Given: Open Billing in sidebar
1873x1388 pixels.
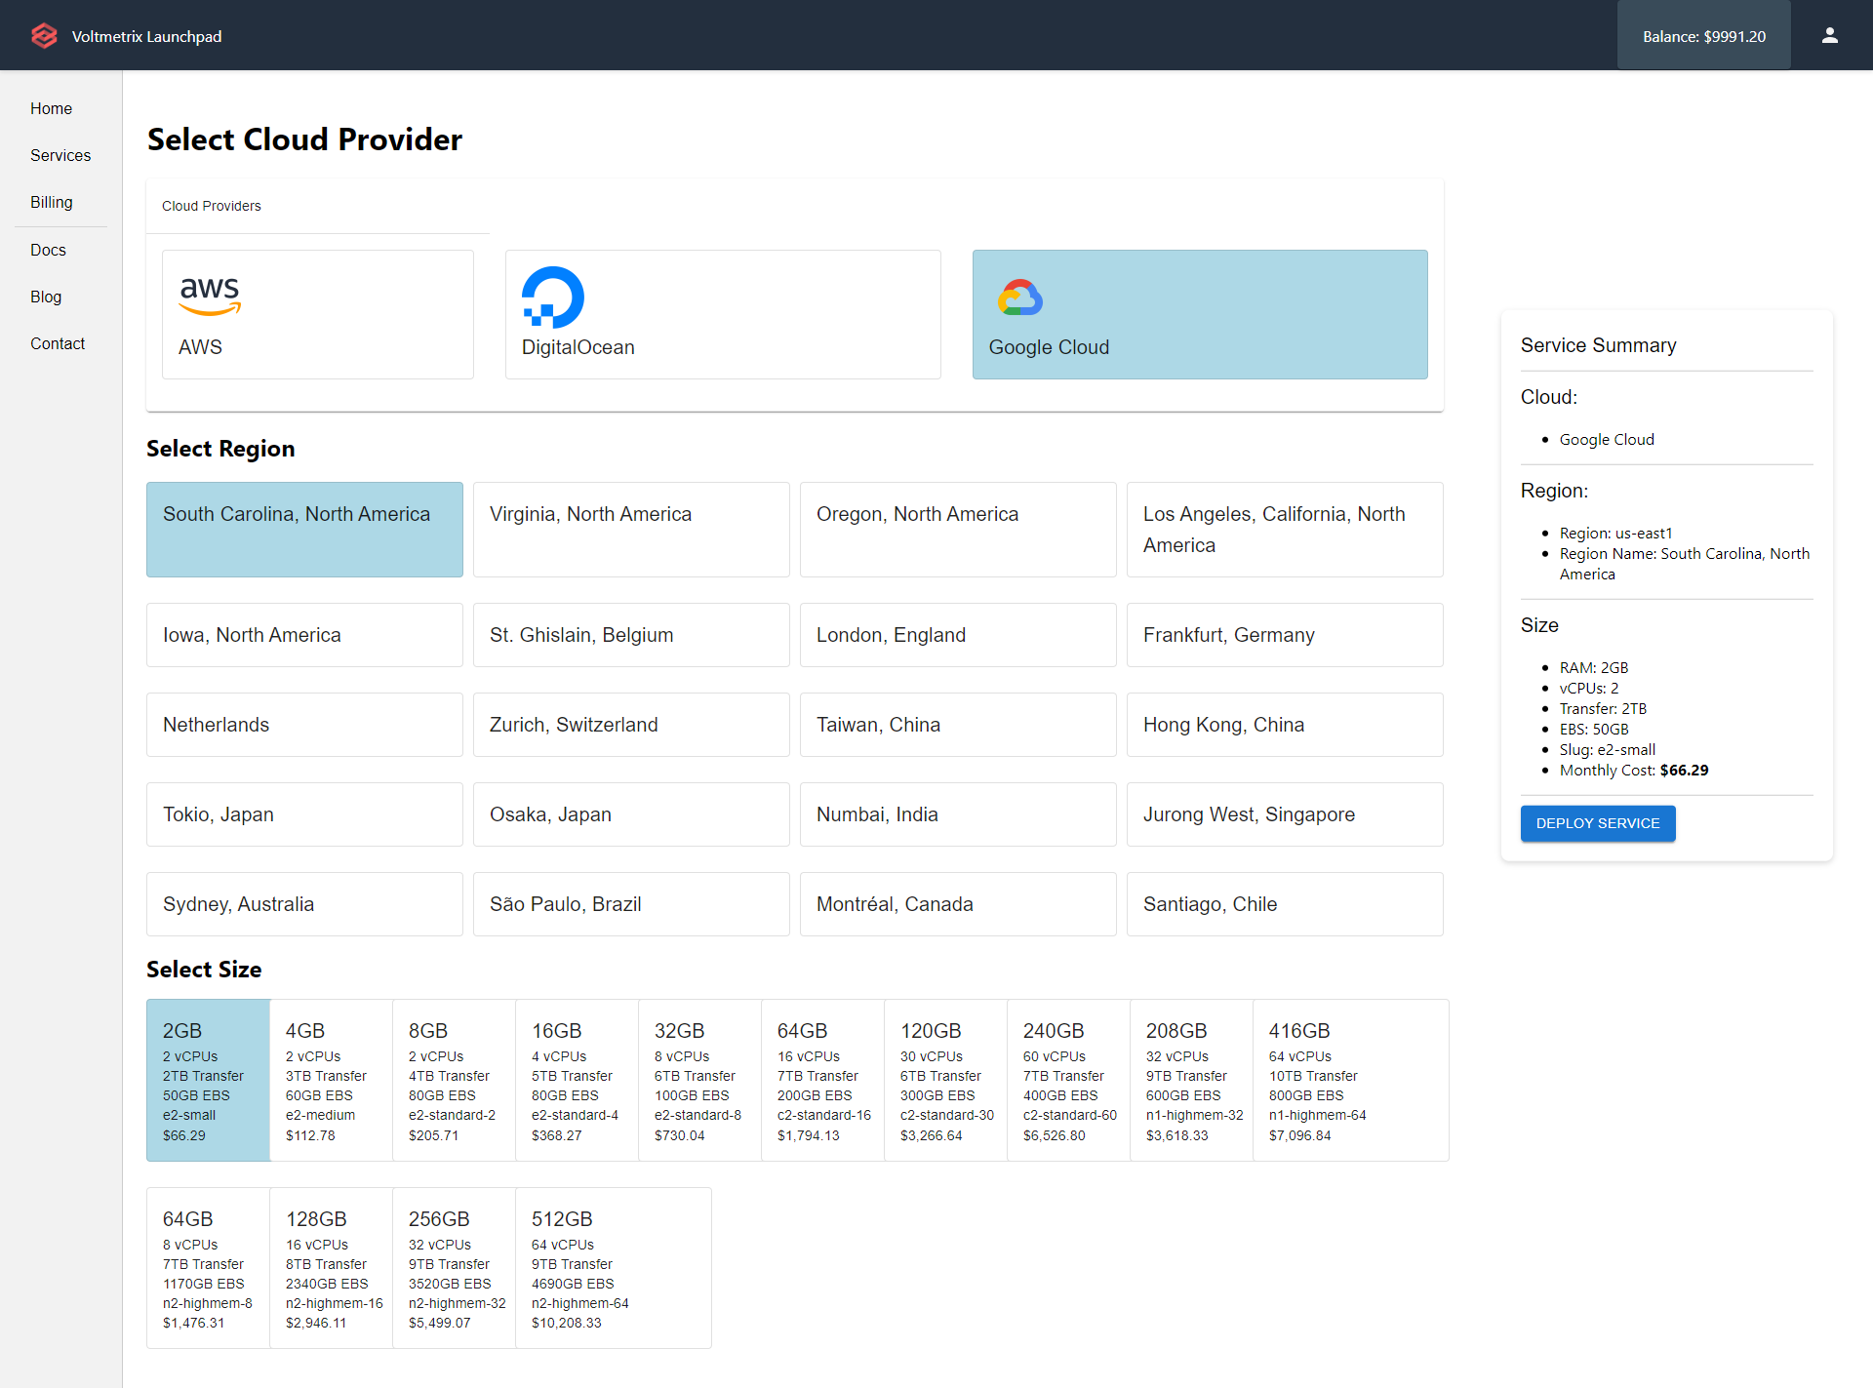Looking at the screenshot, I should (52, 202).
